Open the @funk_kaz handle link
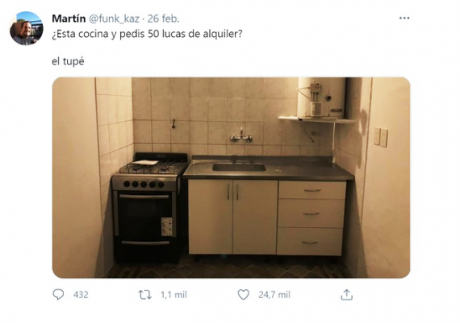The image size is (460, 323). [114, 19]
